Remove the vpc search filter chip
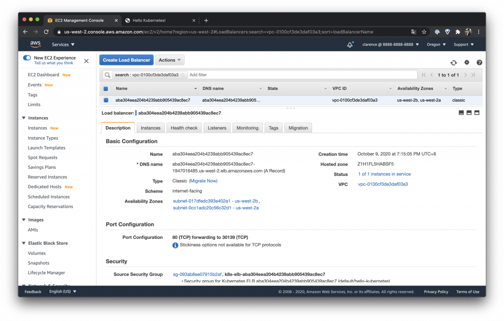Image resolution: width=504 pixels, height=321 pixels. pyautogui.click(x=183, y=75)
